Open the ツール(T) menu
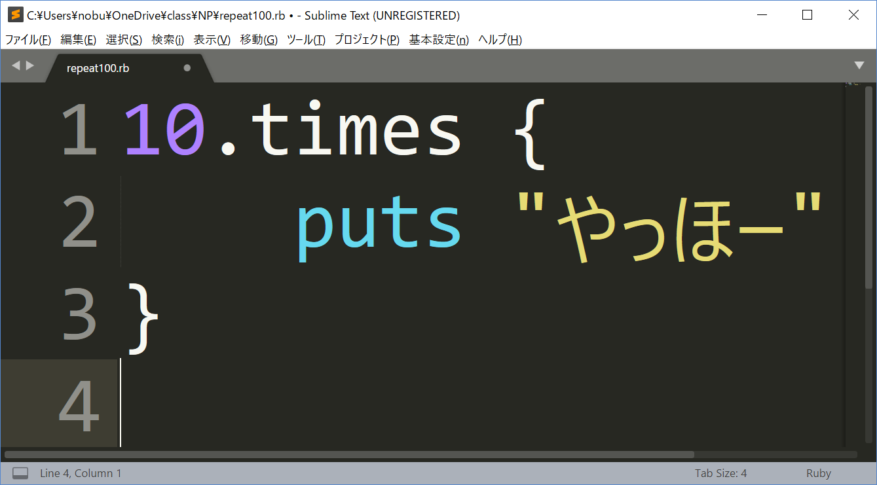Image resolution: width=877 pixels, height=485 pixels. pos(306,40)
